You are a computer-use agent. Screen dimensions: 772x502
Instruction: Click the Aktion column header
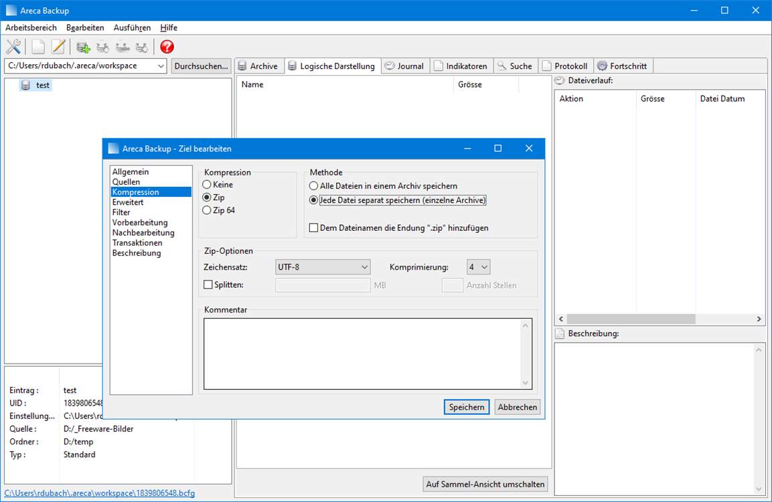tap(596, 99)
